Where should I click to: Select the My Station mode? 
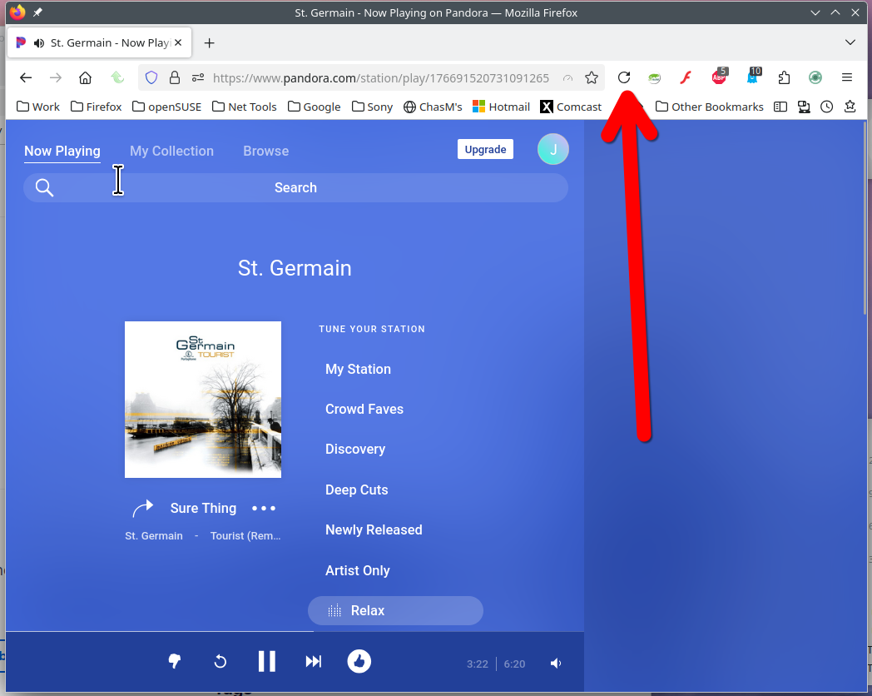coord(358,369)
